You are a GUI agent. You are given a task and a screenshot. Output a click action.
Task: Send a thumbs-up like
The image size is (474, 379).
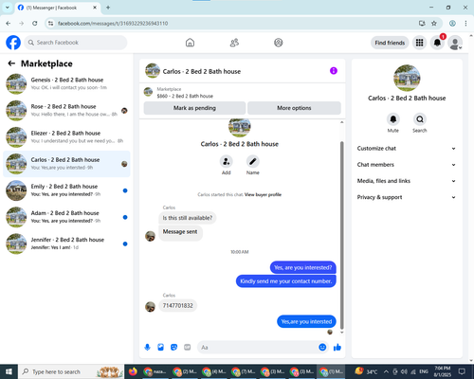tap(337, 348)
